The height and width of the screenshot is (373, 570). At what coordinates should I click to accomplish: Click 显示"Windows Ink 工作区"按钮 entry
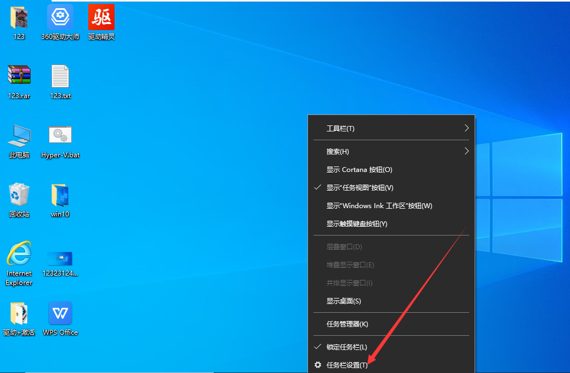coord(378,205)
